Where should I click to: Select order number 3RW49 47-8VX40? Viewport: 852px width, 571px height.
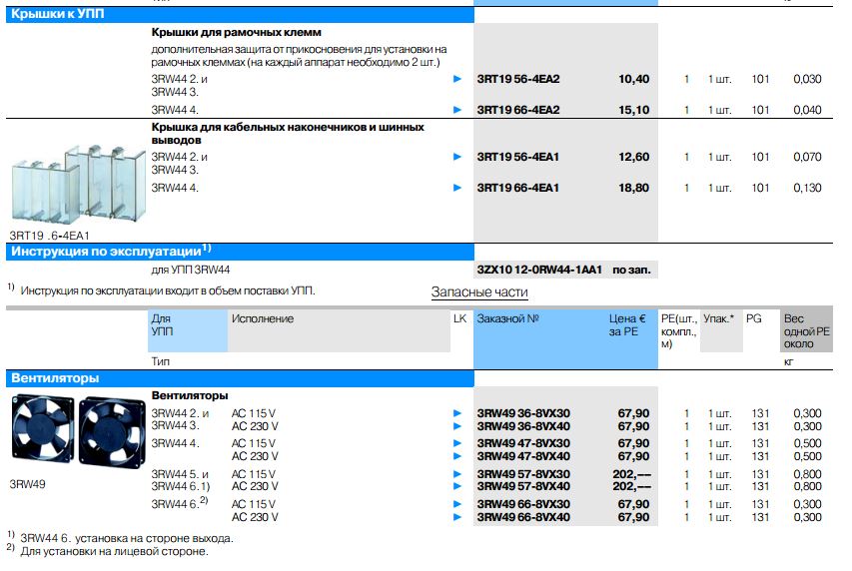(x=523, y=456)
